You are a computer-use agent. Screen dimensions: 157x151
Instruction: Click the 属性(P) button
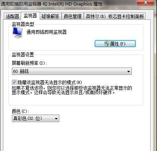(x=115, y=44)
